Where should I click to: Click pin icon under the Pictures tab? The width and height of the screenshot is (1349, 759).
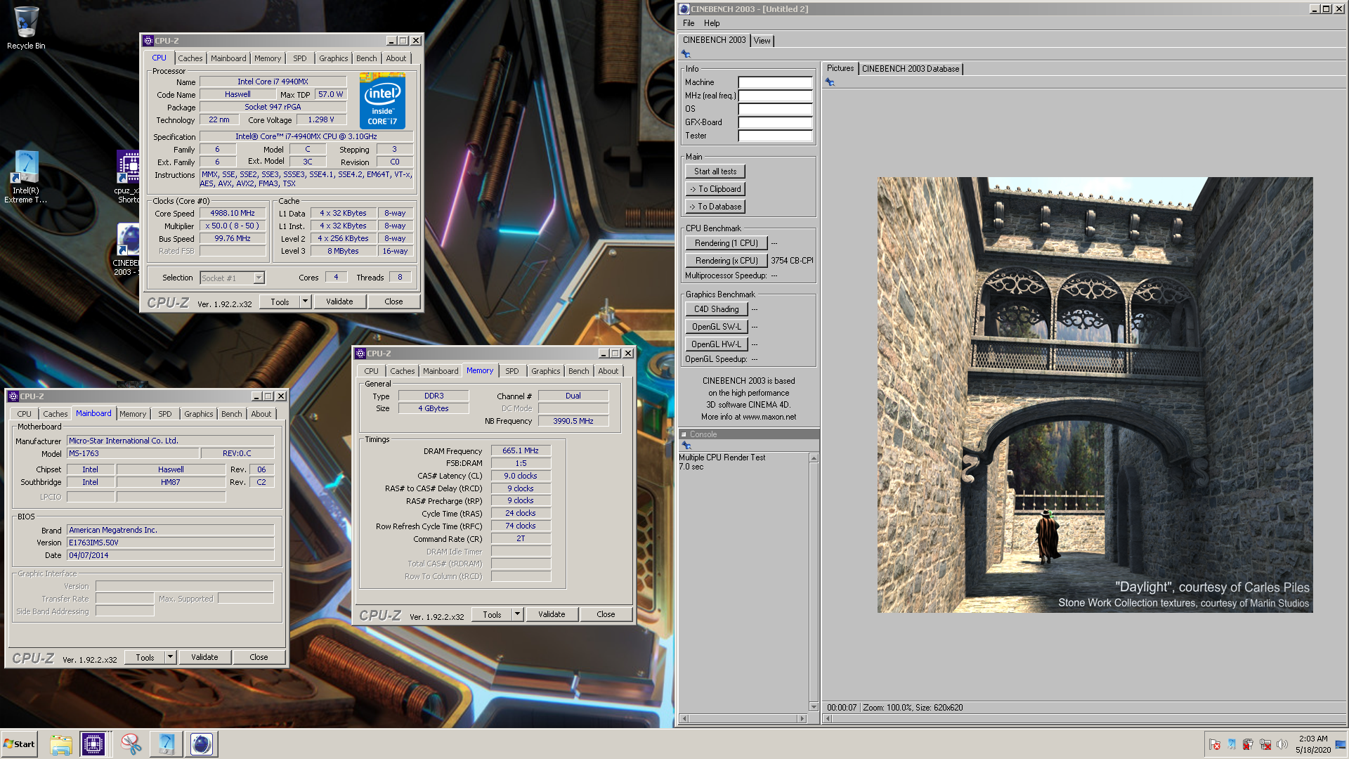tap(830, 82)
